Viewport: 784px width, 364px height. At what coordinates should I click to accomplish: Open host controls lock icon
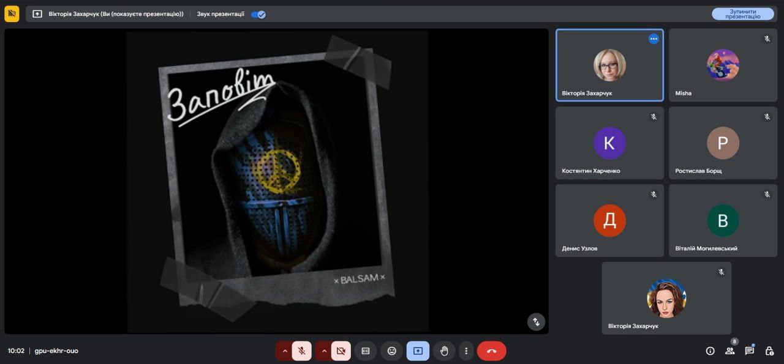tap(769, 351)
